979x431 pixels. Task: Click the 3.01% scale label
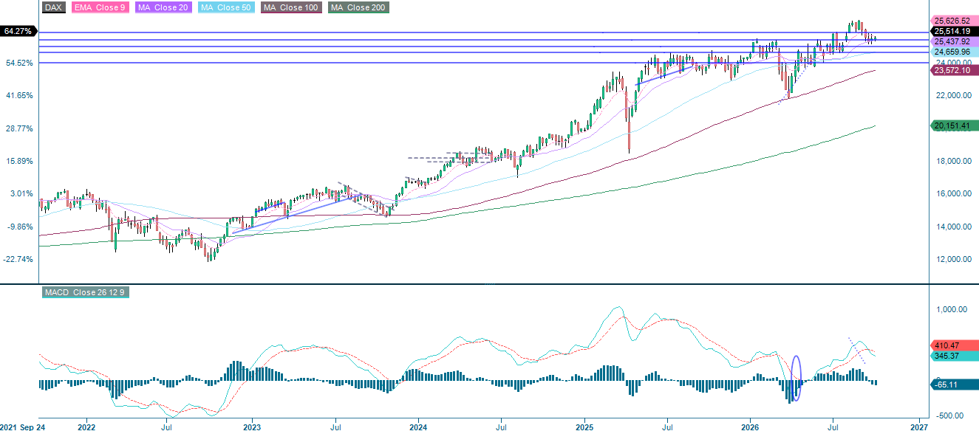click(21, 193)
